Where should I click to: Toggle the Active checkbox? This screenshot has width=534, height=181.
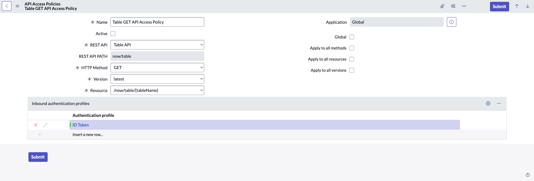[113, 34]
